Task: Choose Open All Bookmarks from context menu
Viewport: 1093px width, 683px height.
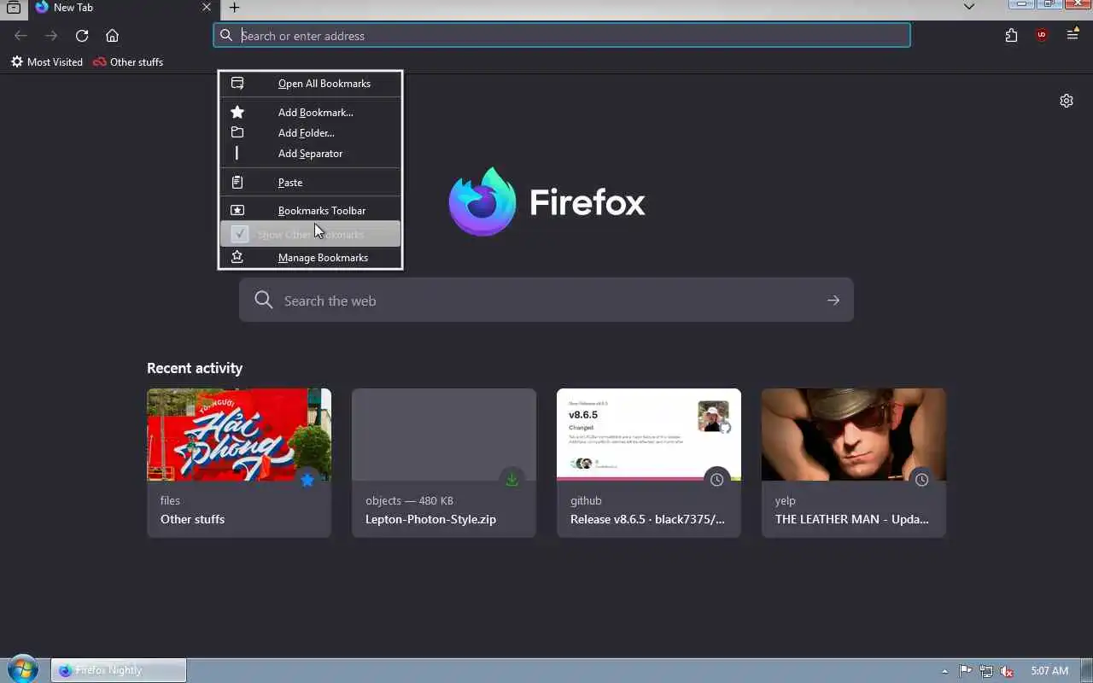Action: (310, 84)
